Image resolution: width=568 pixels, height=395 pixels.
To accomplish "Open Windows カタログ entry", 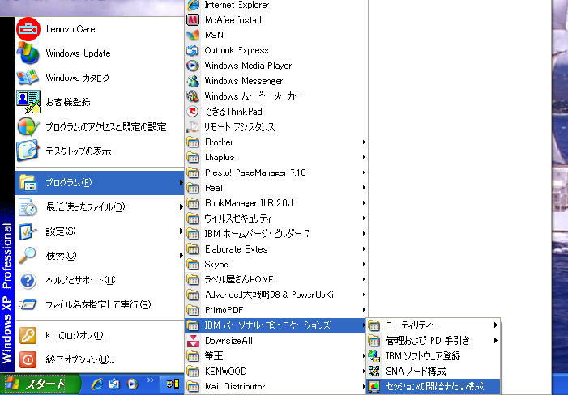I will click(x=99, y=78).
